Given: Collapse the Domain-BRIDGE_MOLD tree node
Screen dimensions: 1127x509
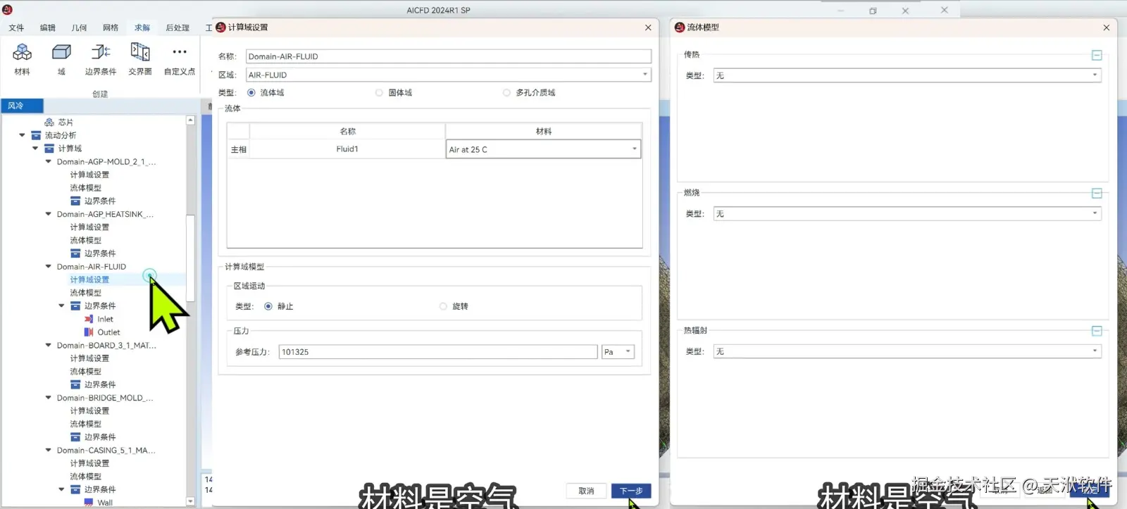Looking at the screenshot, I should tap(49, 398).
